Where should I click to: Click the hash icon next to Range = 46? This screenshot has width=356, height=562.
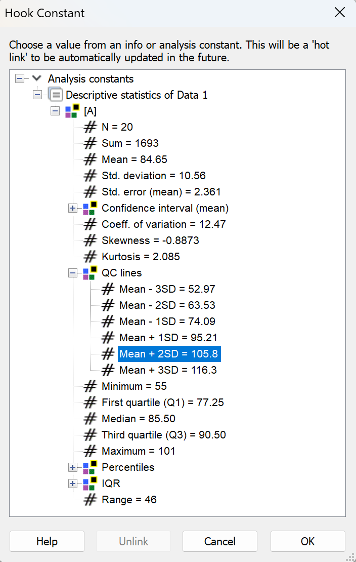click(90, 500)
